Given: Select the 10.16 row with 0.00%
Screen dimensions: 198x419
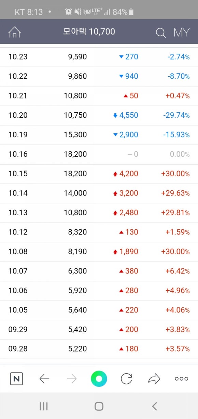Looking at the screenshot, I should point(99,154).
